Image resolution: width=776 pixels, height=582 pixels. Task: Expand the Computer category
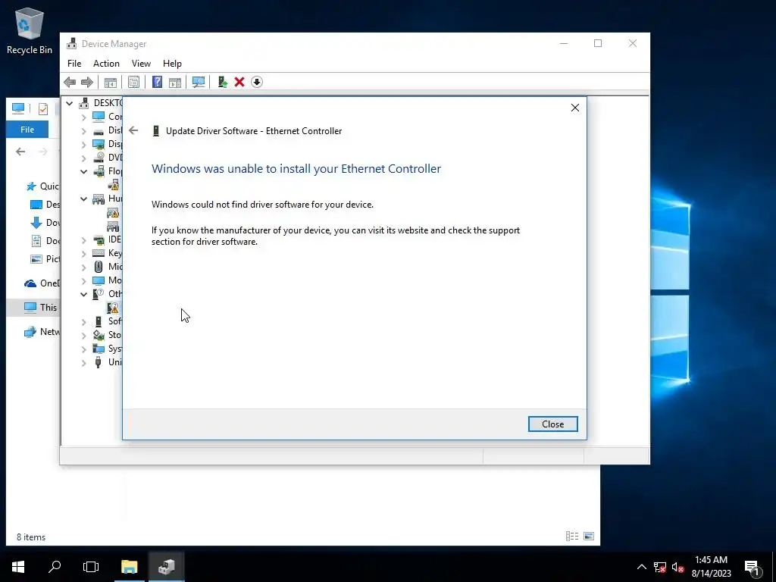click(83, 117)
